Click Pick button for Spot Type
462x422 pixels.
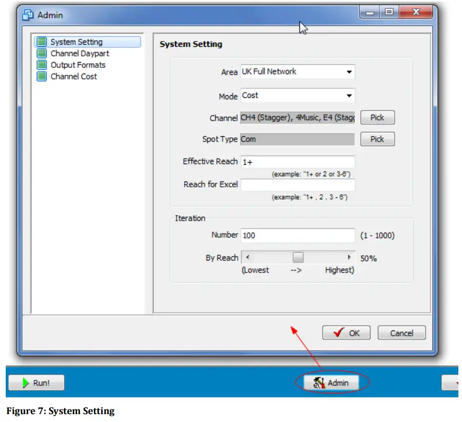(x=377, y=139)
